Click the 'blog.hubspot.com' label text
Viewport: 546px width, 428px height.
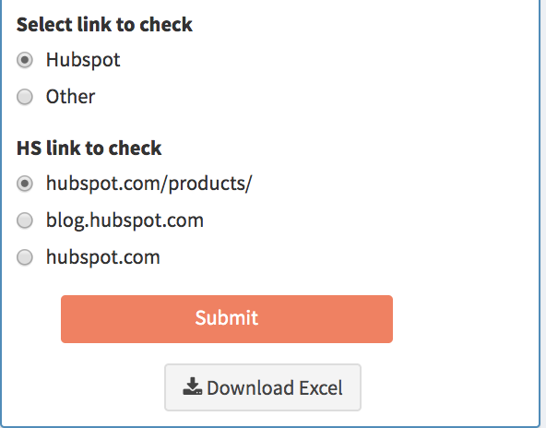point(125,220)
